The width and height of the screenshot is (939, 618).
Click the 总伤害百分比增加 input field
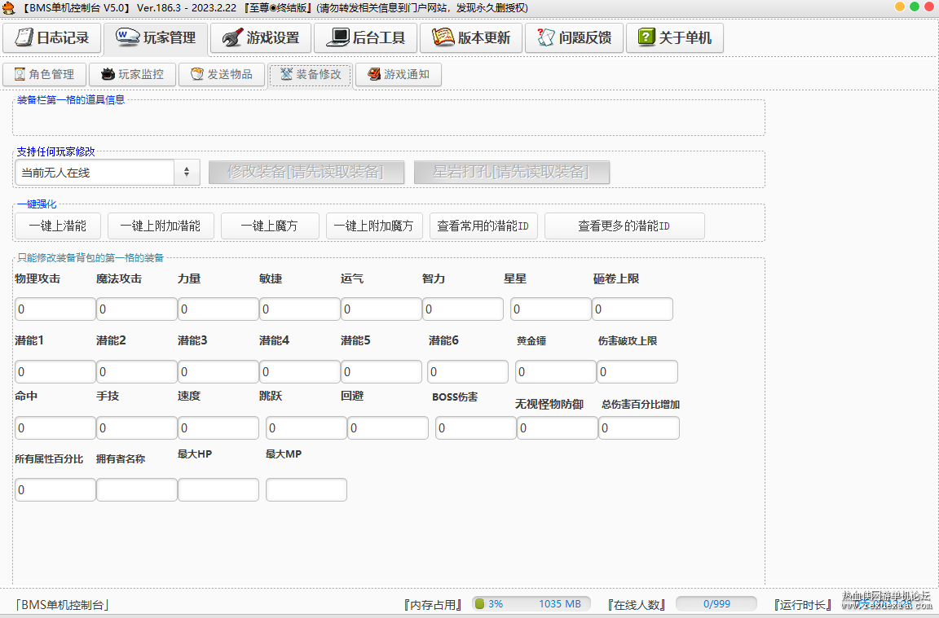click(x=638, y=427)
